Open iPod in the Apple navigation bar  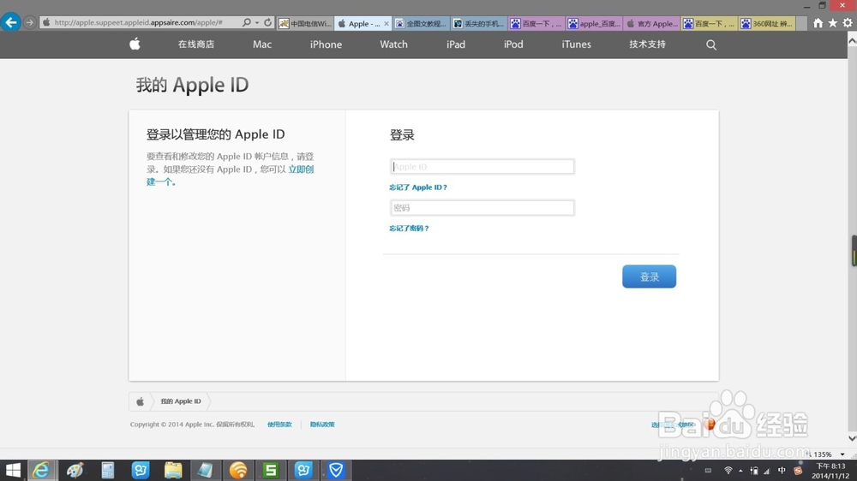click(513, 45)
